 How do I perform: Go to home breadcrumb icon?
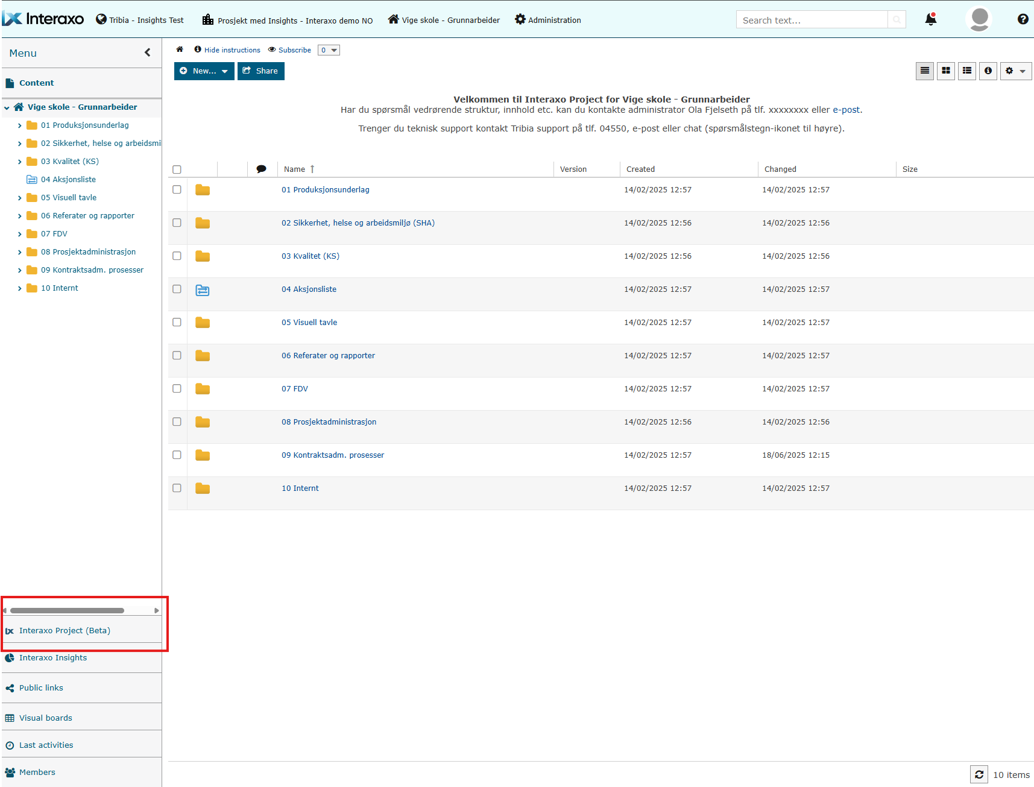click(180, 49)
